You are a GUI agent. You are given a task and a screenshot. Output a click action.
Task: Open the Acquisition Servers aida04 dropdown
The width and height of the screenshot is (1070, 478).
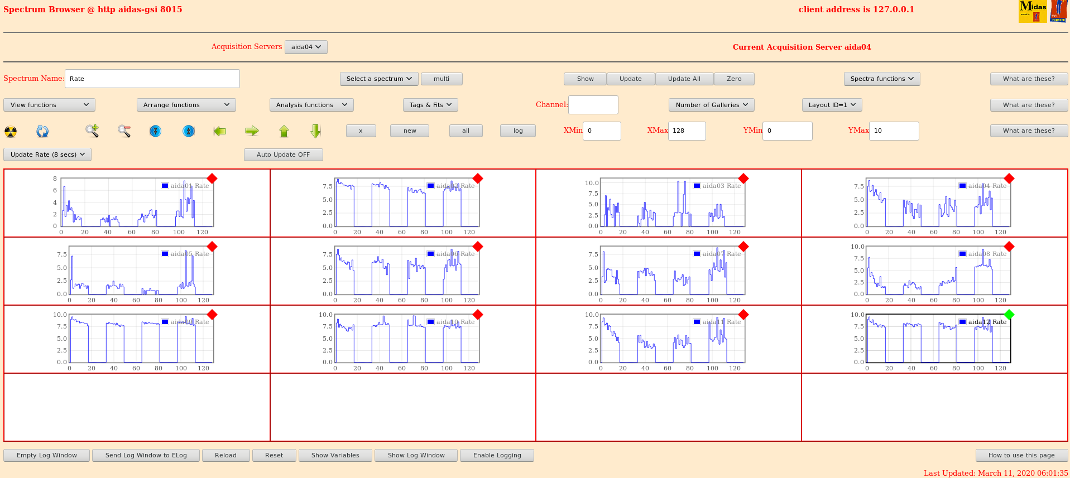306,47
